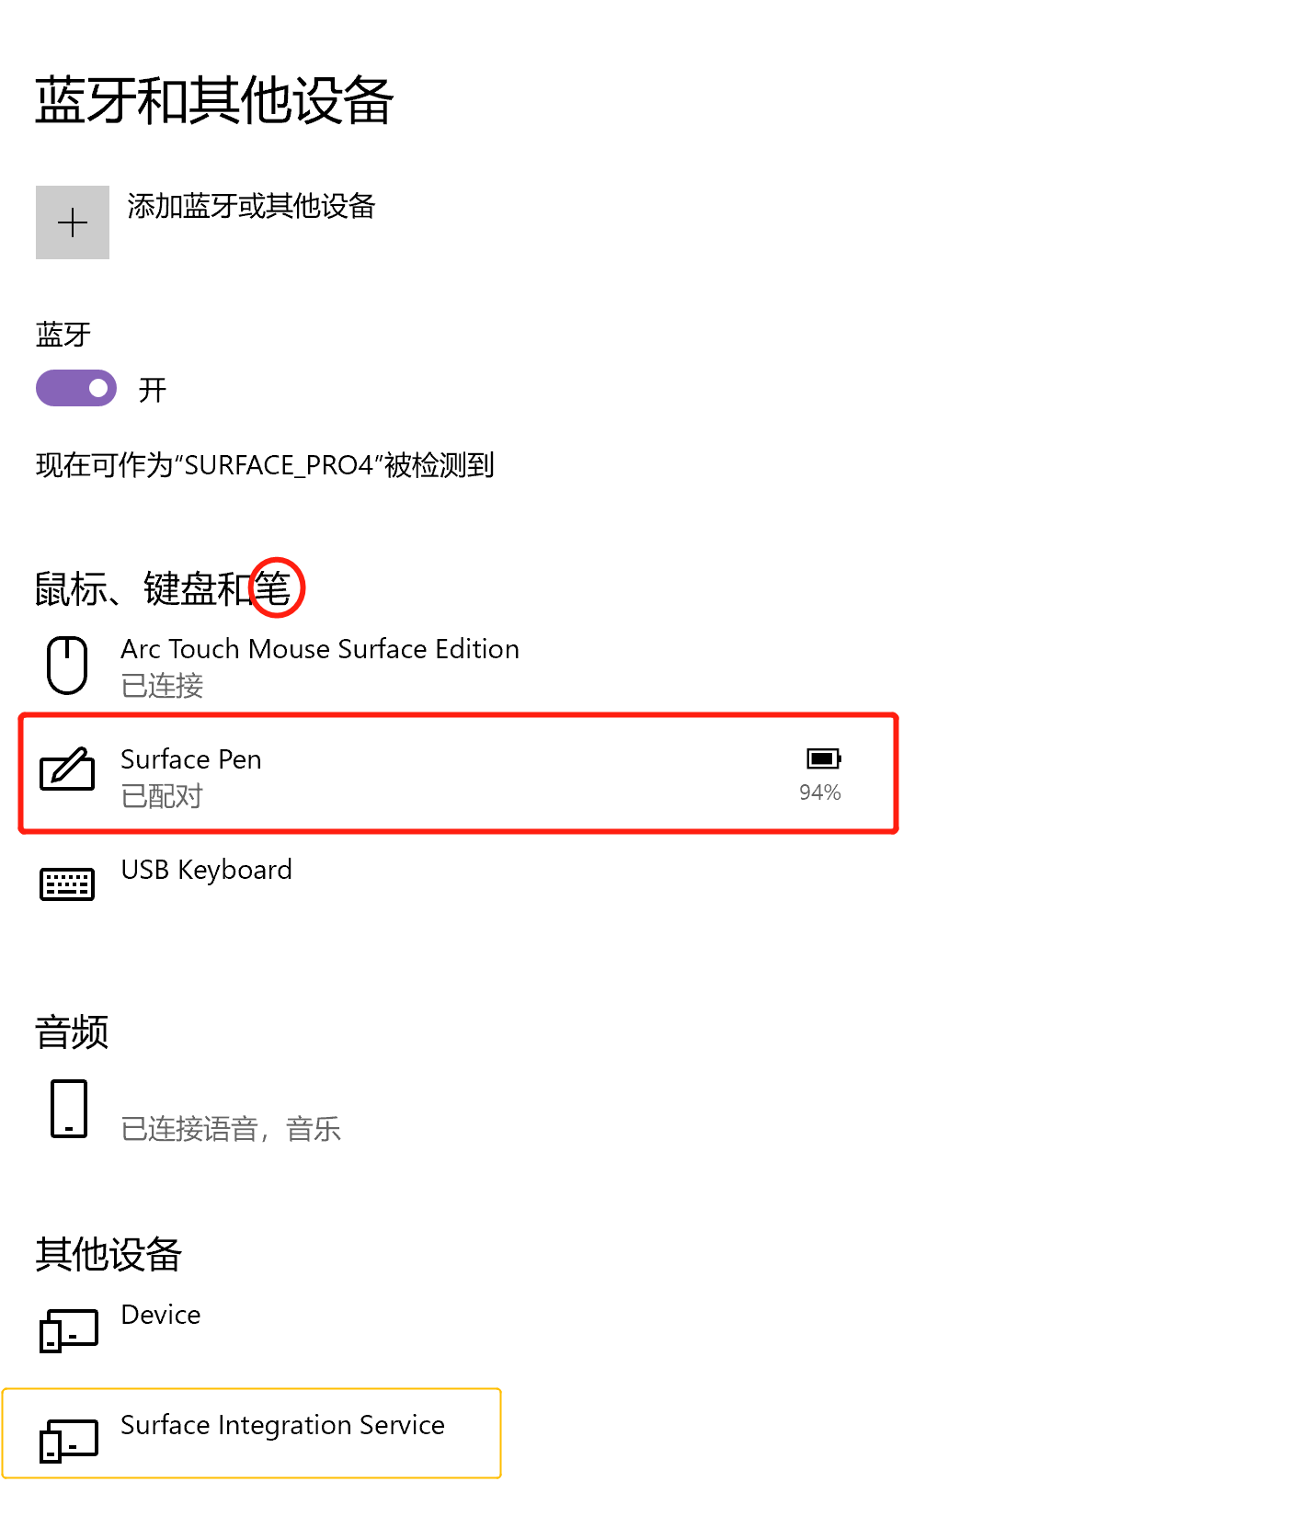Viewport: 1314px width, 1516px height.
Task: Click the 已配对 status under Surface Pen
Action: point(162,796)
